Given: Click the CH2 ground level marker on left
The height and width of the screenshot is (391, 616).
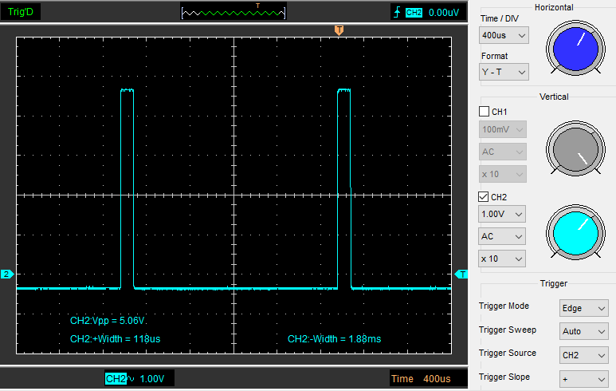Looking at the screenshot, I should 6,274.
